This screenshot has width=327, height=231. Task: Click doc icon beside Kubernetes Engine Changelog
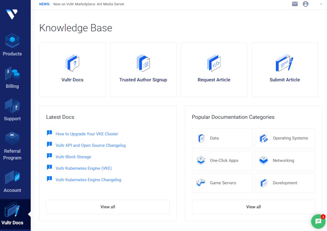pos(49,179)
